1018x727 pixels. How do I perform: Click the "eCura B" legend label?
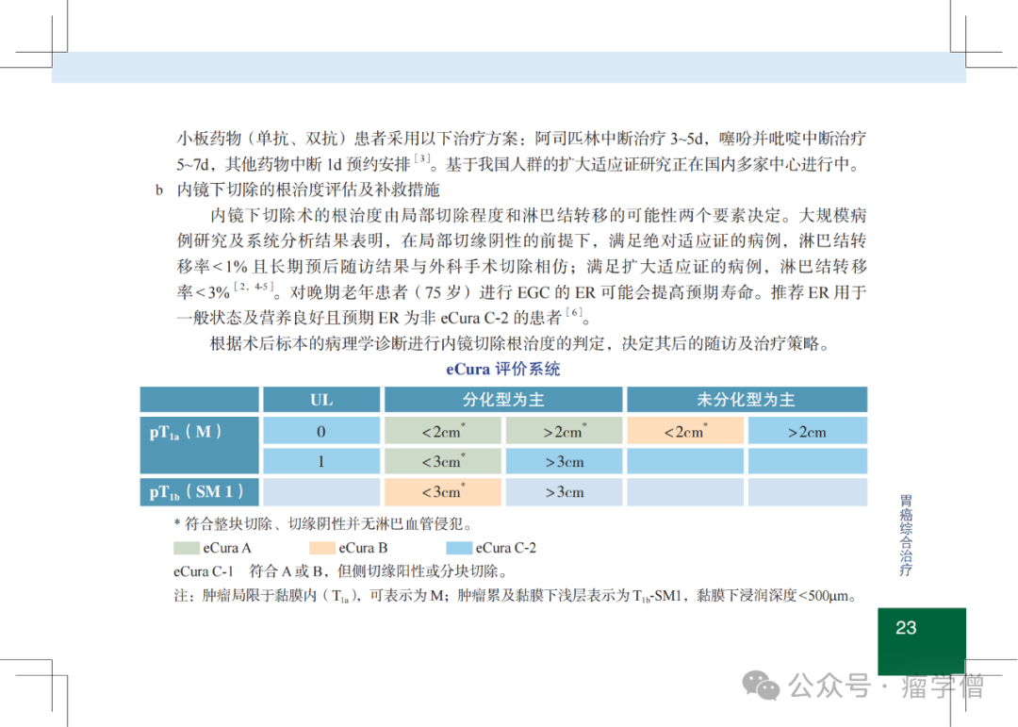click(363, 549)
